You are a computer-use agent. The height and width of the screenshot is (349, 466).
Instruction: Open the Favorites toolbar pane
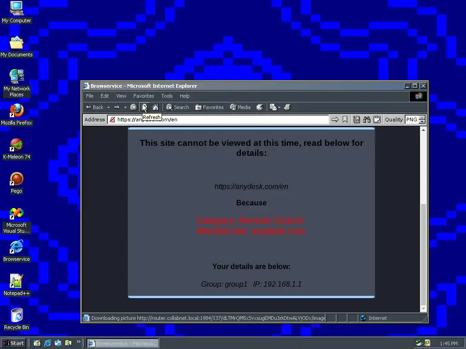tap(209, 107)
